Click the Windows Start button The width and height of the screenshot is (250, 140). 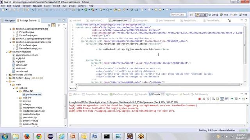tap(5, 136)
